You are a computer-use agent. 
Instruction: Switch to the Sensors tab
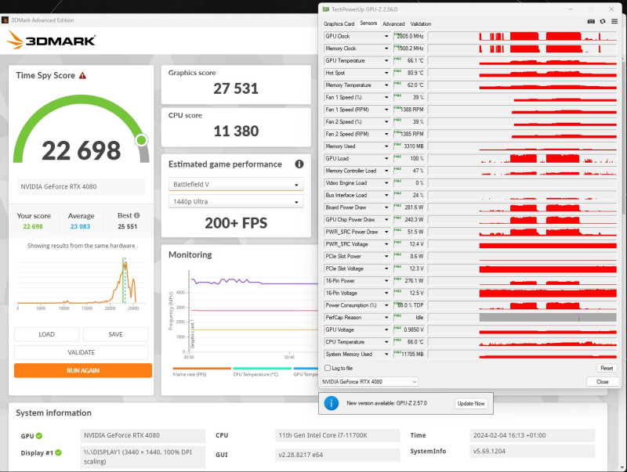368,23
